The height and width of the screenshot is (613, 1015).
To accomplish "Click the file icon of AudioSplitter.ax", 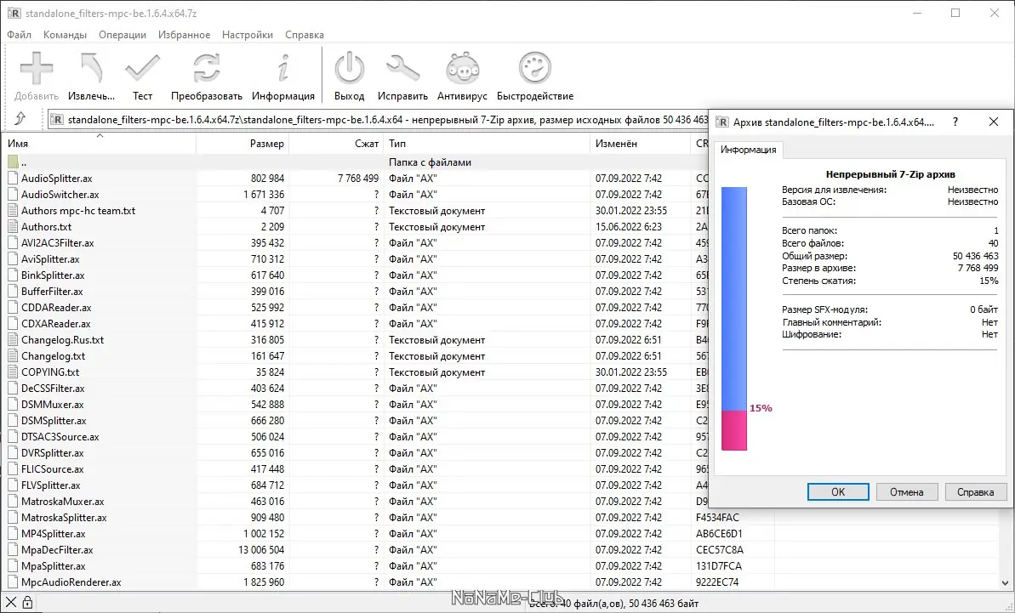I will click(x=13, y=178).
